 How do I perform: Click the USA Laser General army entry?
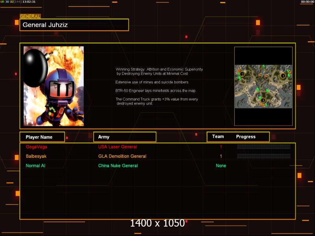[x=117, y=147]
